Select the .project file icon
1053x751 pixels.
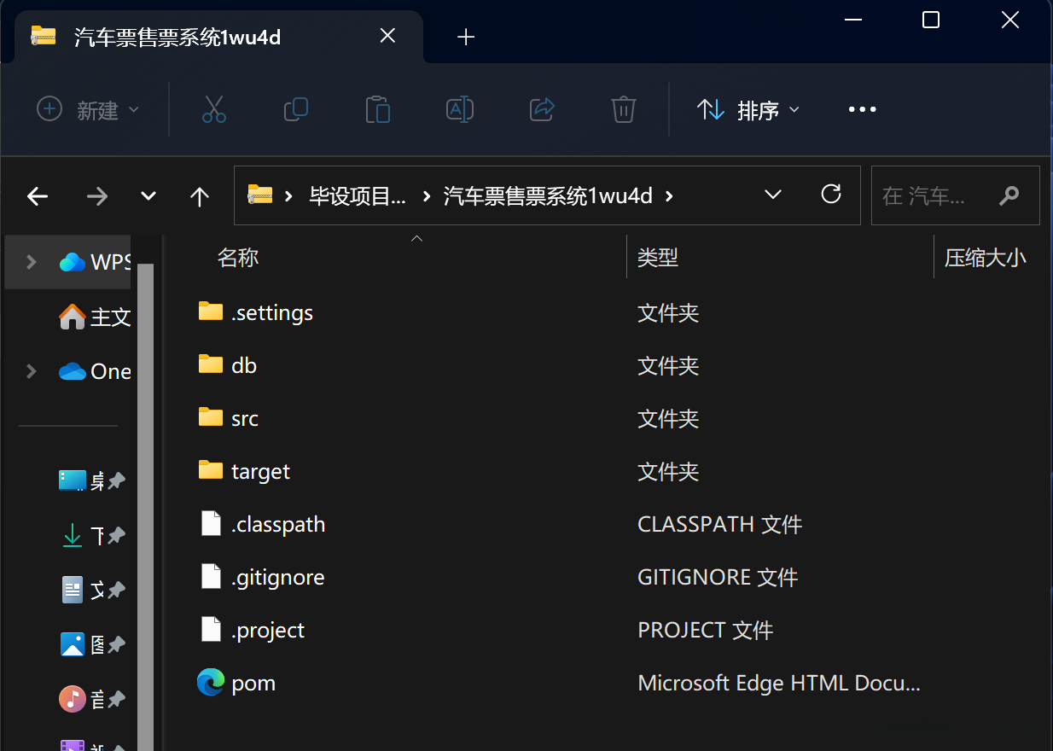point(211,629)
